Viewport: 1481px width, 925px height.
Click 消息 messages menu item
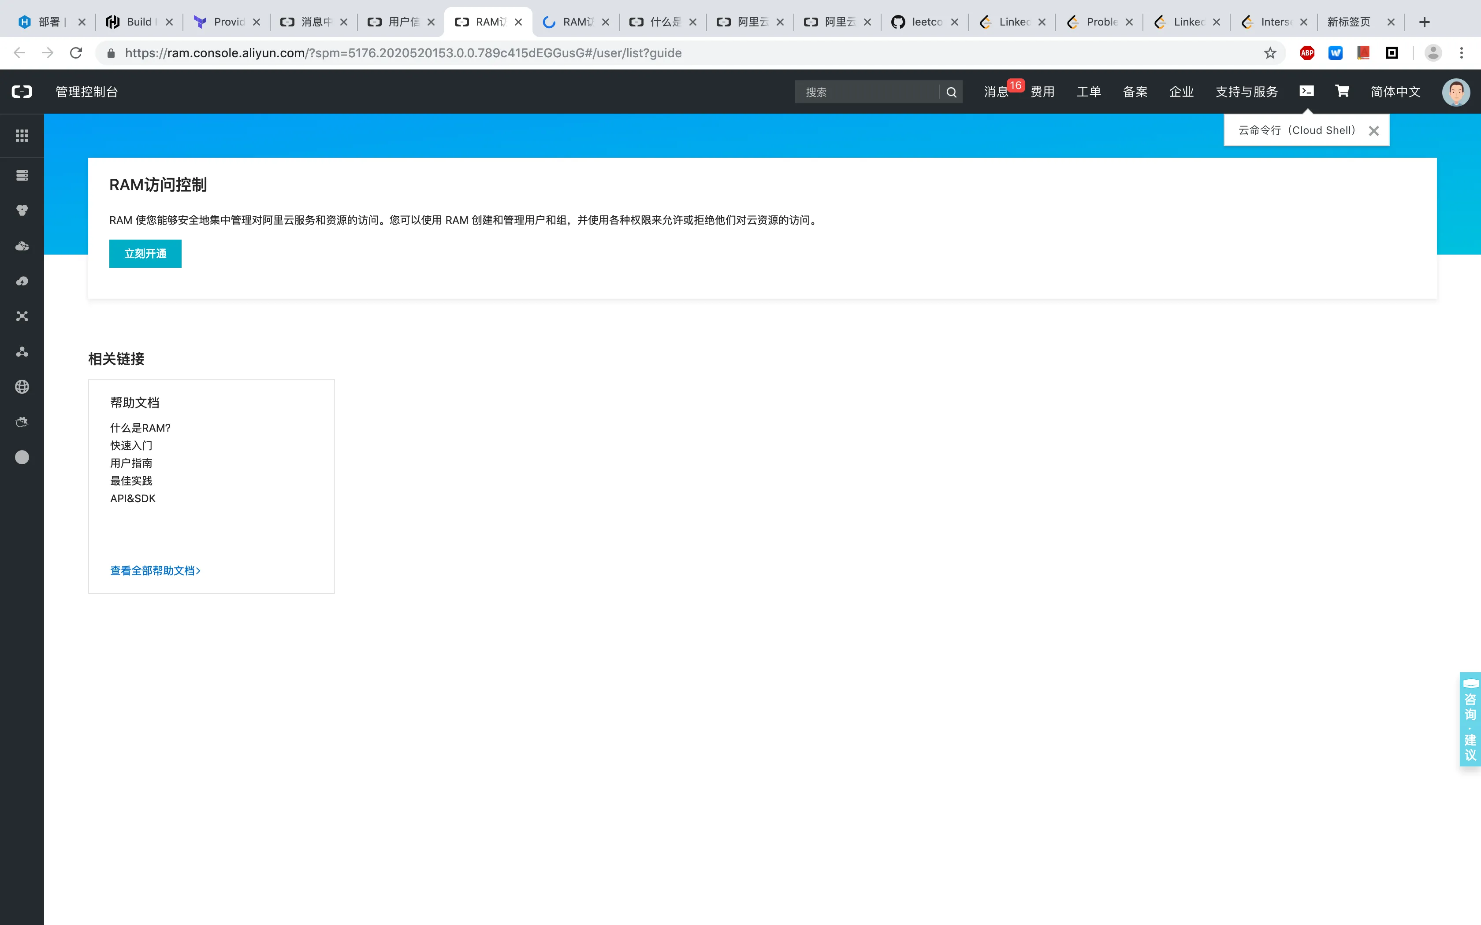(x=996, y=92)
